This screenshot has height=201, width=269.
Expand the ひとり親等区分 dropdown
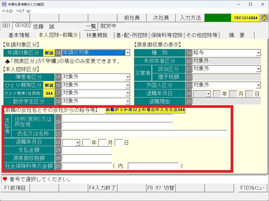[x=128, y=85]
